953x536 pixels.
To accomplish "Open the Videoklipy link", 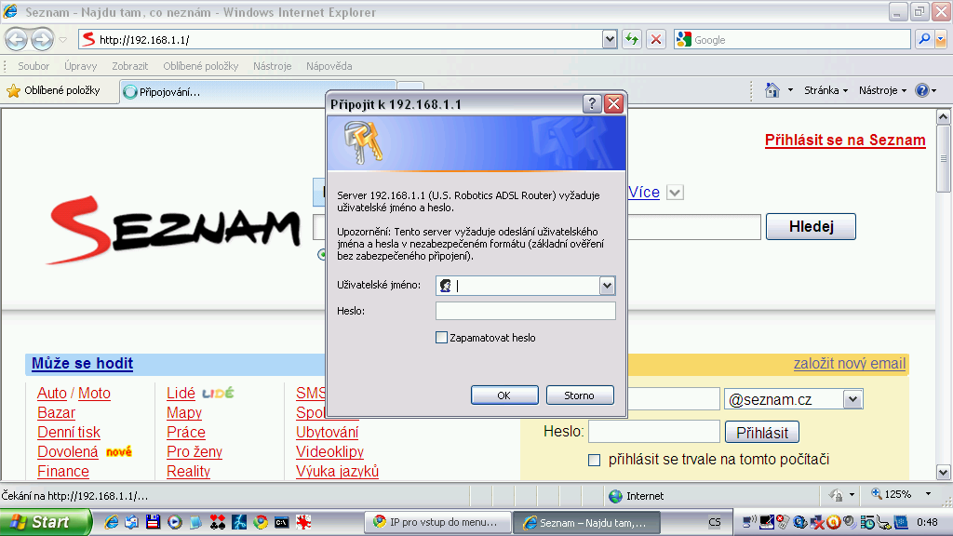I will (329, 451).
